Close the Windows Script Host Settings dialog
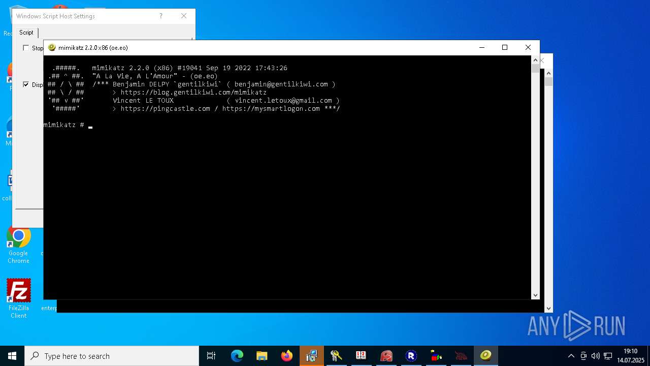Image resolution: width=650 pixels, height=366 pixels. point(184,16)
